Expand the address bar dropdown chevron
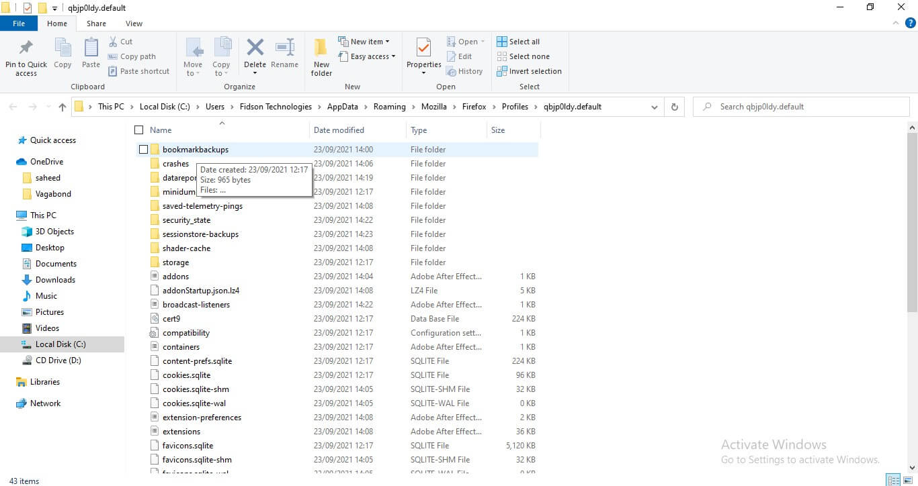Image resolution: width=918 pixels, height=486 pixels. 654,106
